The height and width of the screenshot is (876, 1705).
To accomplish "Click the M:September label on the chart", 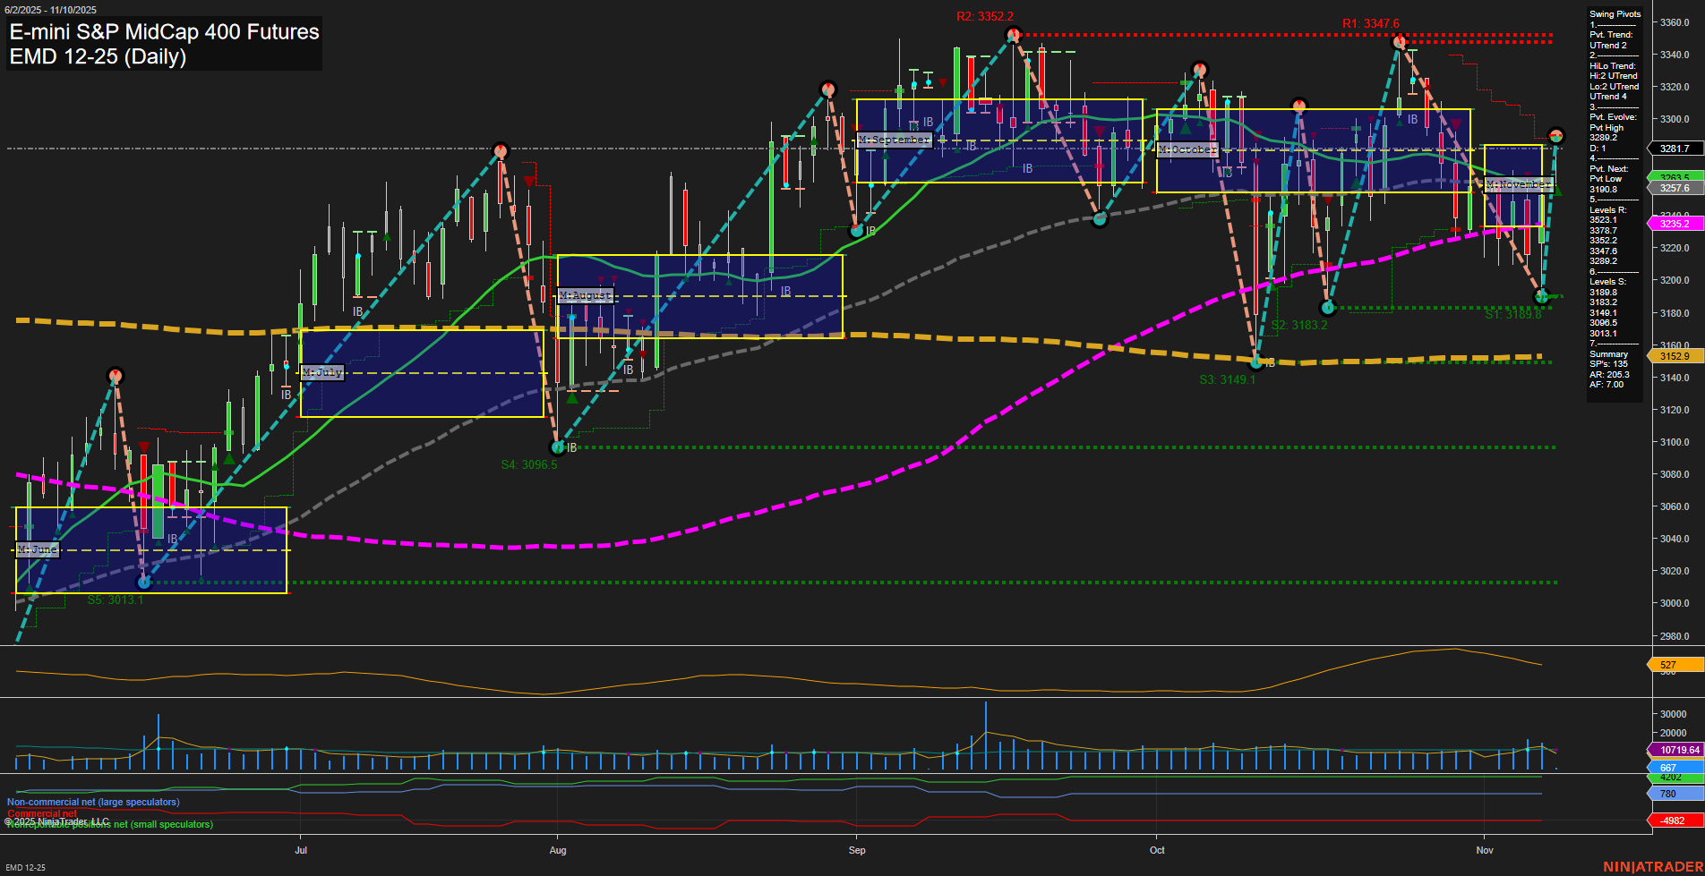I will point(893,140).
